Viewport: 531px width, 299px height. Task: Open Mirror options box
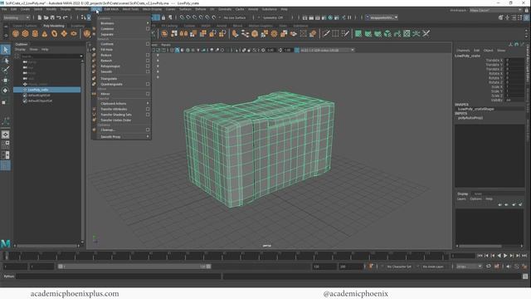[x=148, y=94]
